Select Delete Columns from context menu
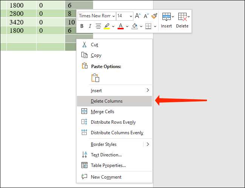 click(107, 101)
